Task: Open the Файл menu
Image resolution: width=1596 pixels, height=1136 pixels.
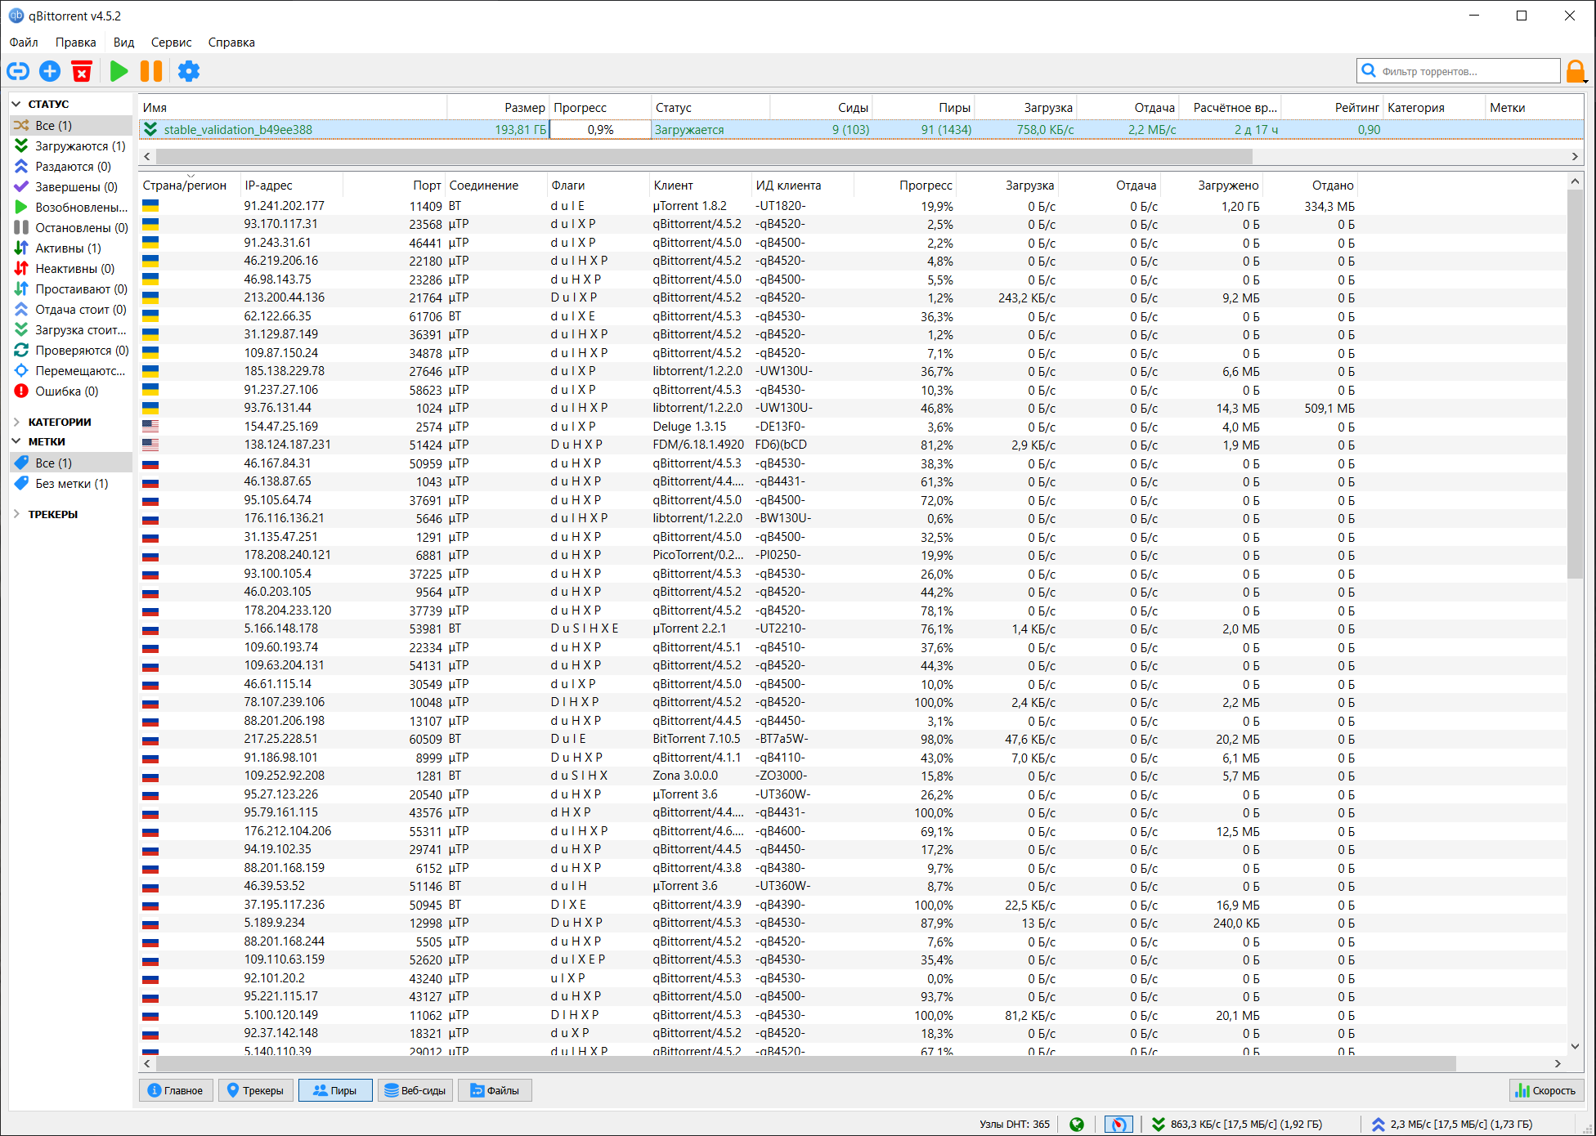Action: click(24, 42)
